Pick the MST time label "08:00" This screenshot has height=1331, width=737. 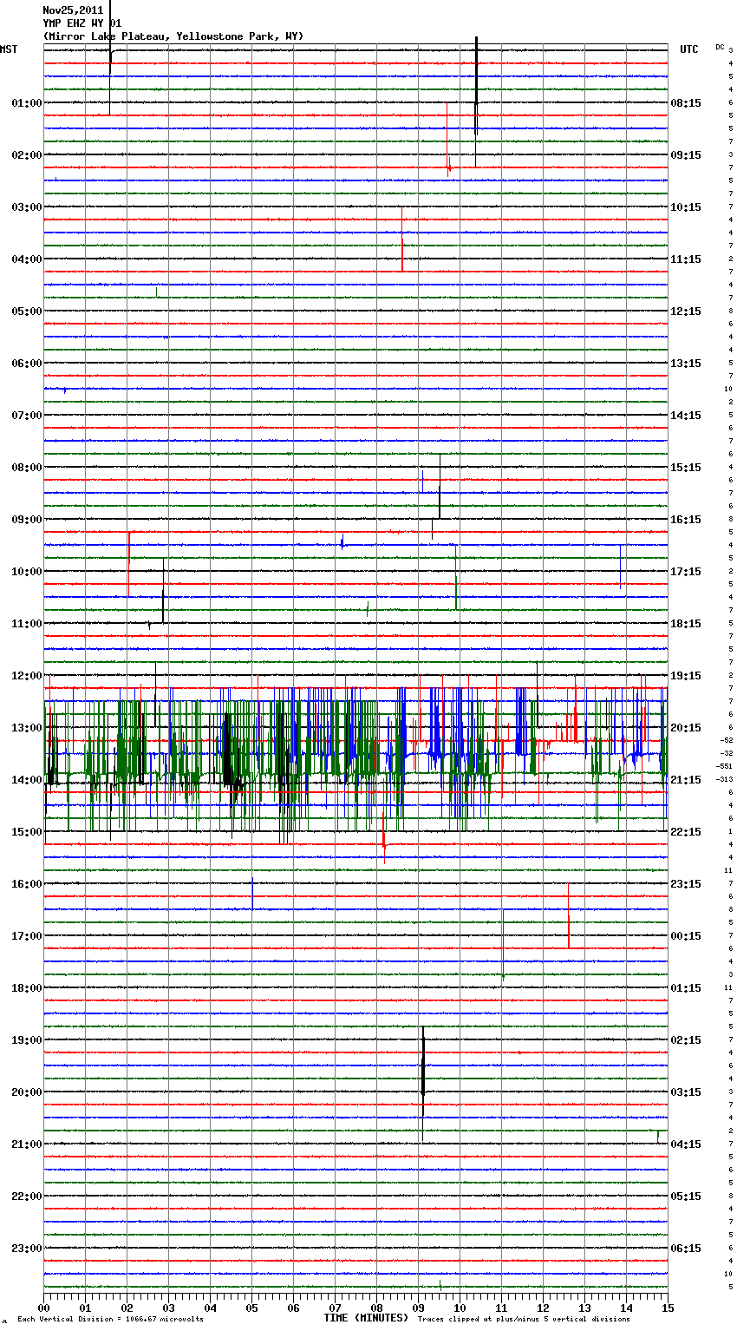(x=27, y=468)
